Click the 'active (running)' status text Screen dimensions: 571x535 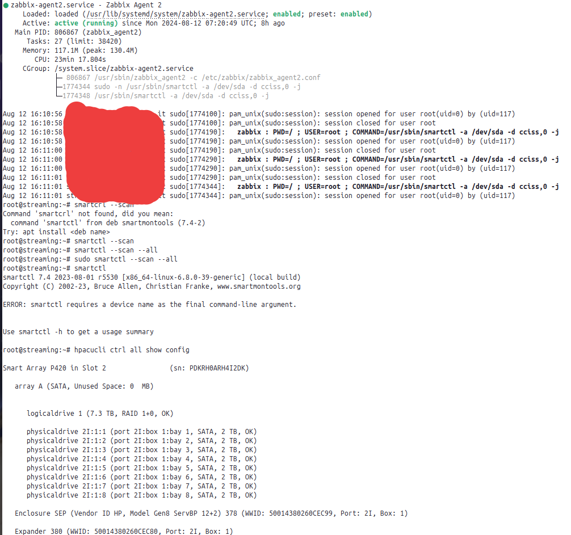click(x=86, y=23)
